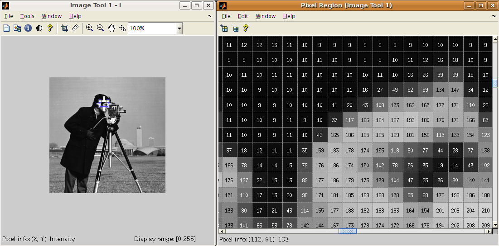
Task: Click the pixel cell with value 59
Action: tap(440, 75)
